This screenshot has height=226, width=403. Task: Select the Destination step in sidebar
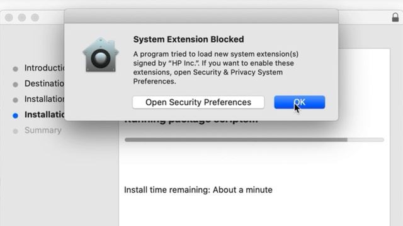tap(45, 83)
